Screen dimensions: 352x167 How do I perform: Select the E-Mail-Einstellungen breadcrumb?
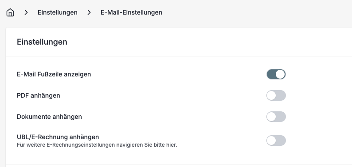tap(131, 12)
